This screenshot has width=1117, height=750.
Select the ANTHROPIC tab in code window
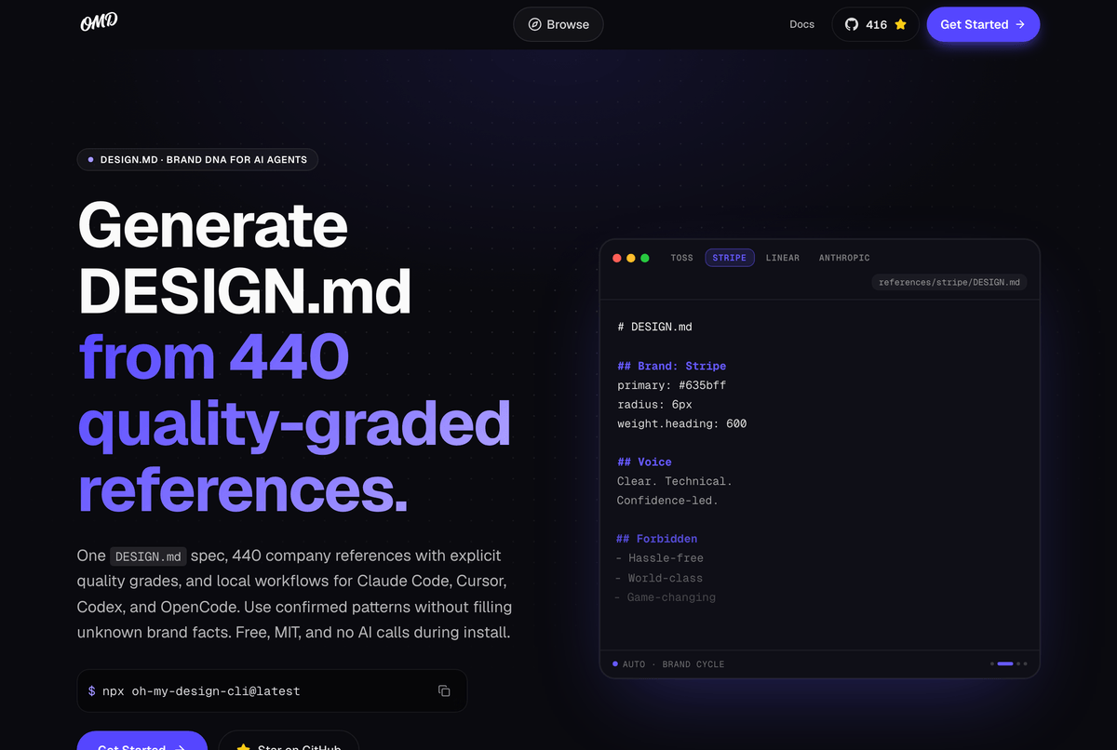click(x=844, y=258)
